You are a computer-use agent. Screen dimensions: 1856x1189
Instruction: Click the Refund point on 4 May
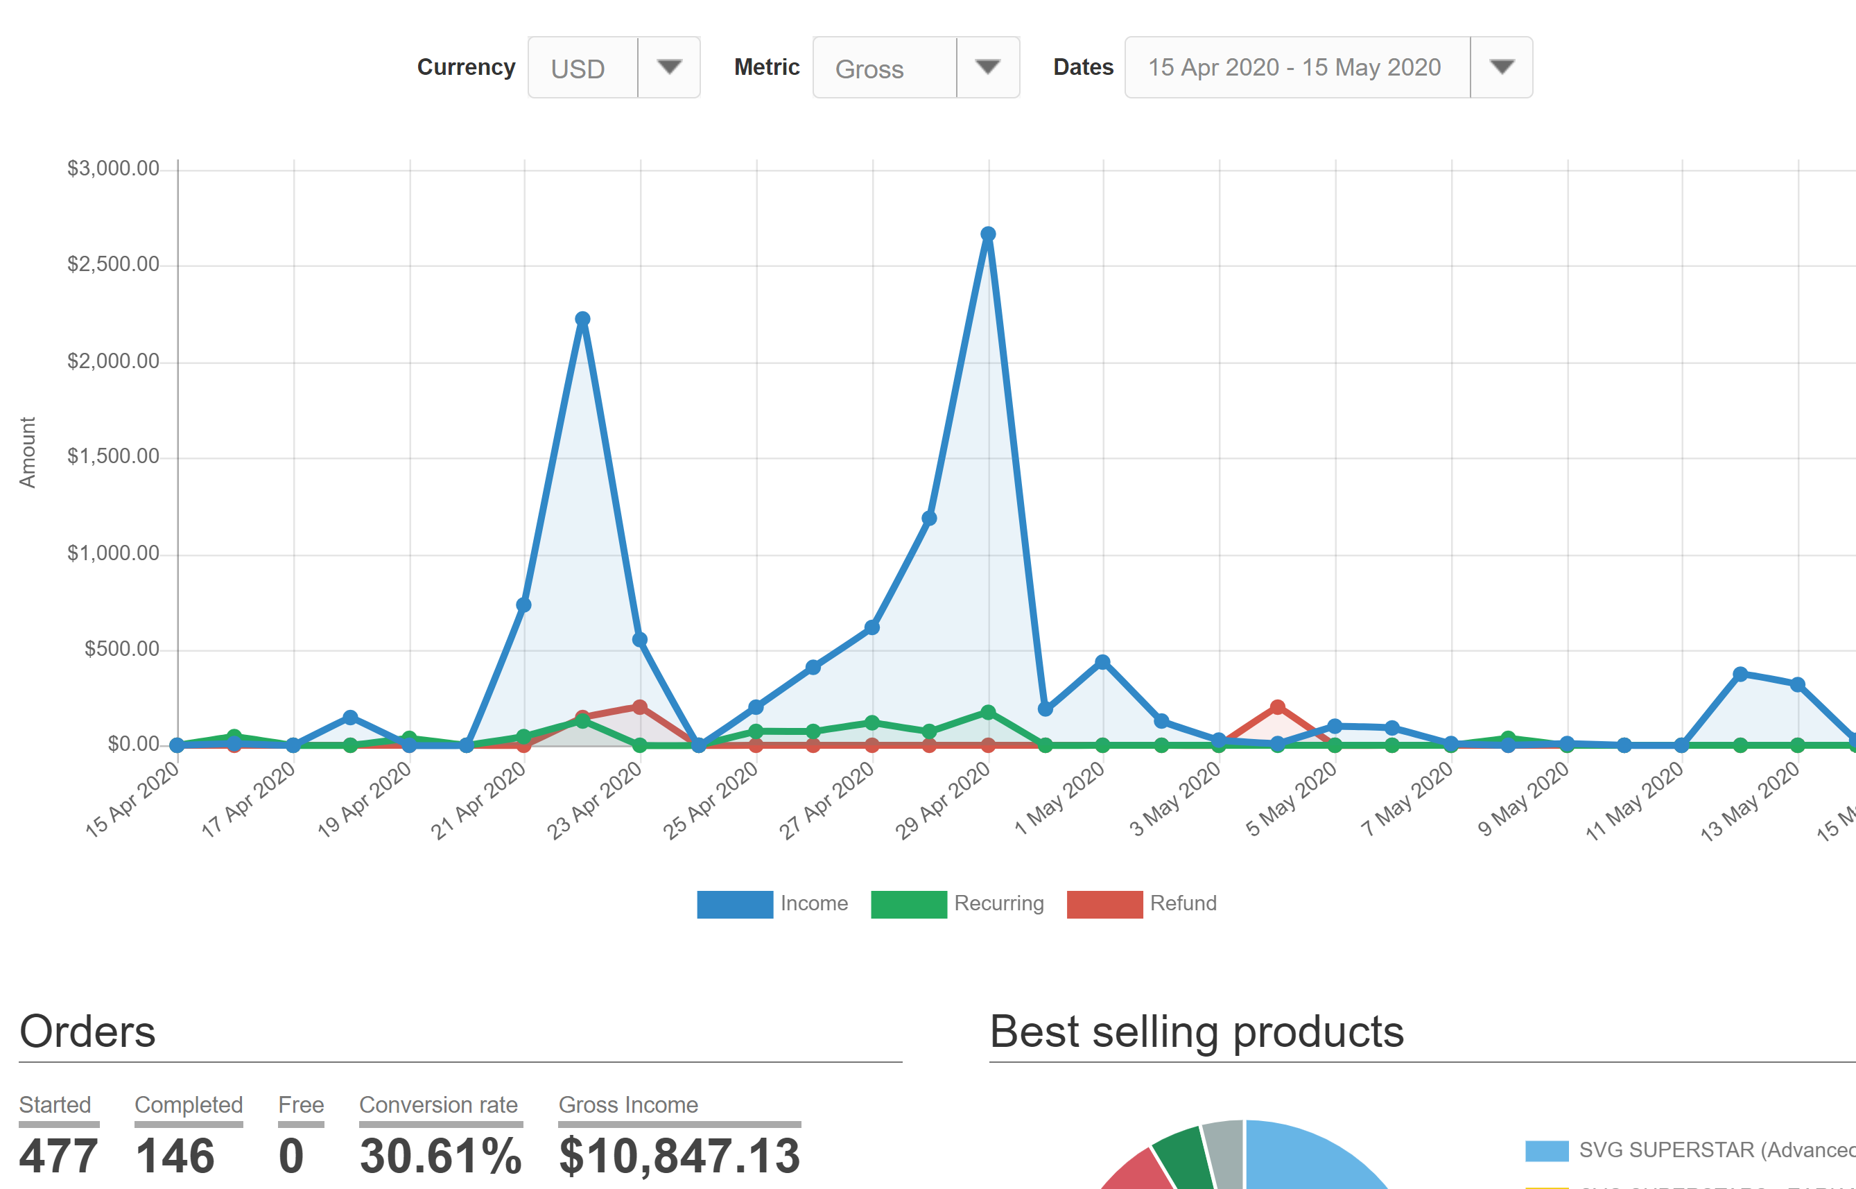coord(1278,707)
